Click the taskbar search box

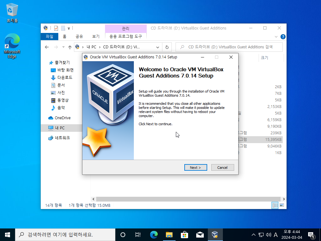[x=65, y=235]
